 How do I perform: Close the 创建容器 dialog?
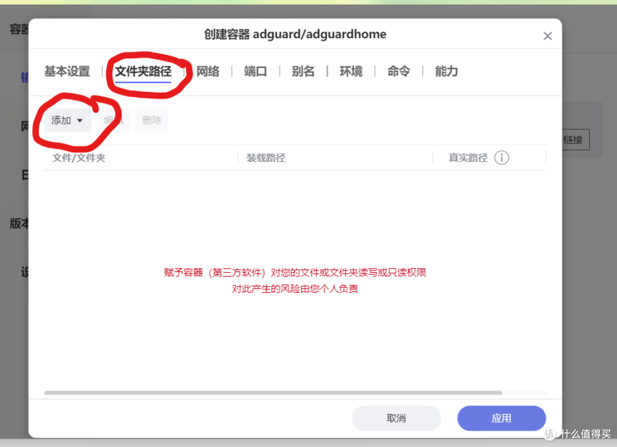547,36
